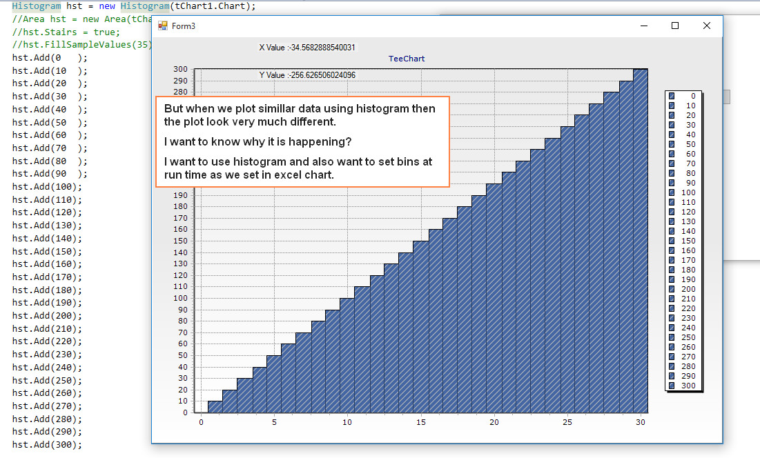Viewport: 760px width, 458px height.
Task: Select legend value 80
Action: point(691,173)
